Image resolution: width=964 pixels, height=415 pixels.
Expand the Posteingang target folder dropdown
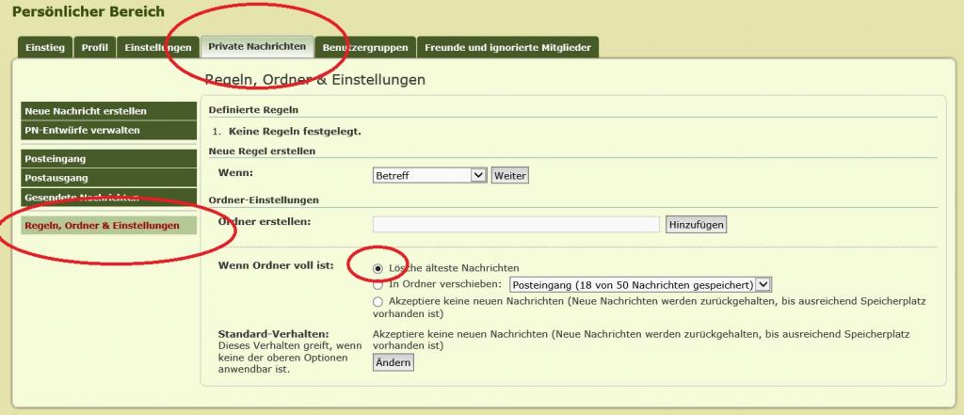639,284
